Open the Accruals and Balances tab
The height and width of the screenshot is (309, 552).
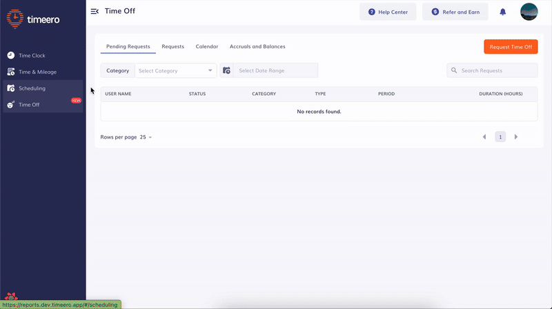[257, 47]
